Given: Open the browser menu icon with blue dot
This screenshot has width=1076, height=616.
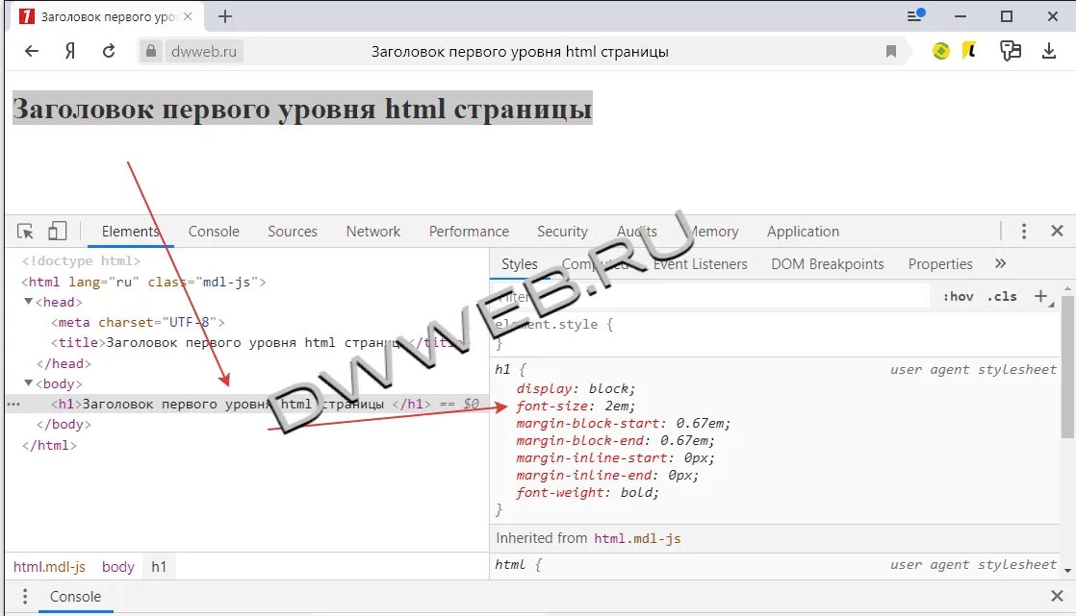Looking at the screenshot, I should pyautogui.click(x=915, y=15).
